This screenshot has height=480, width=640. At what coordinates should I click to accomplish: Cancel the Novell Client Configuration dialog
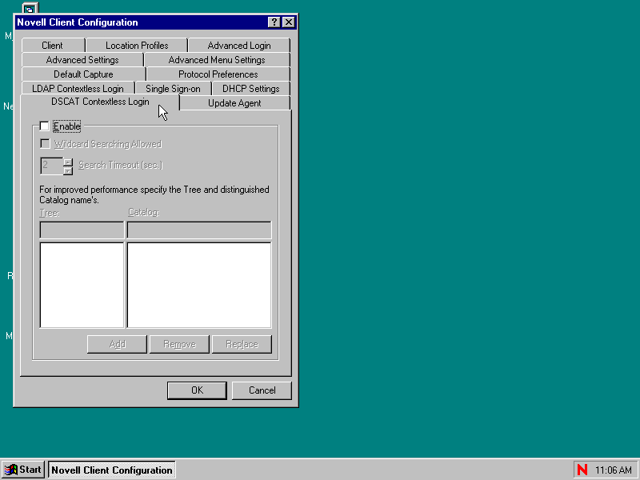pyautogui.click(x=262, y=390)
